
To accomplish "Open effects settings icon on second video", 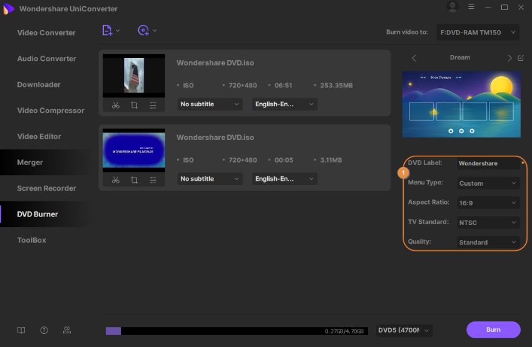I will point(153,179).
